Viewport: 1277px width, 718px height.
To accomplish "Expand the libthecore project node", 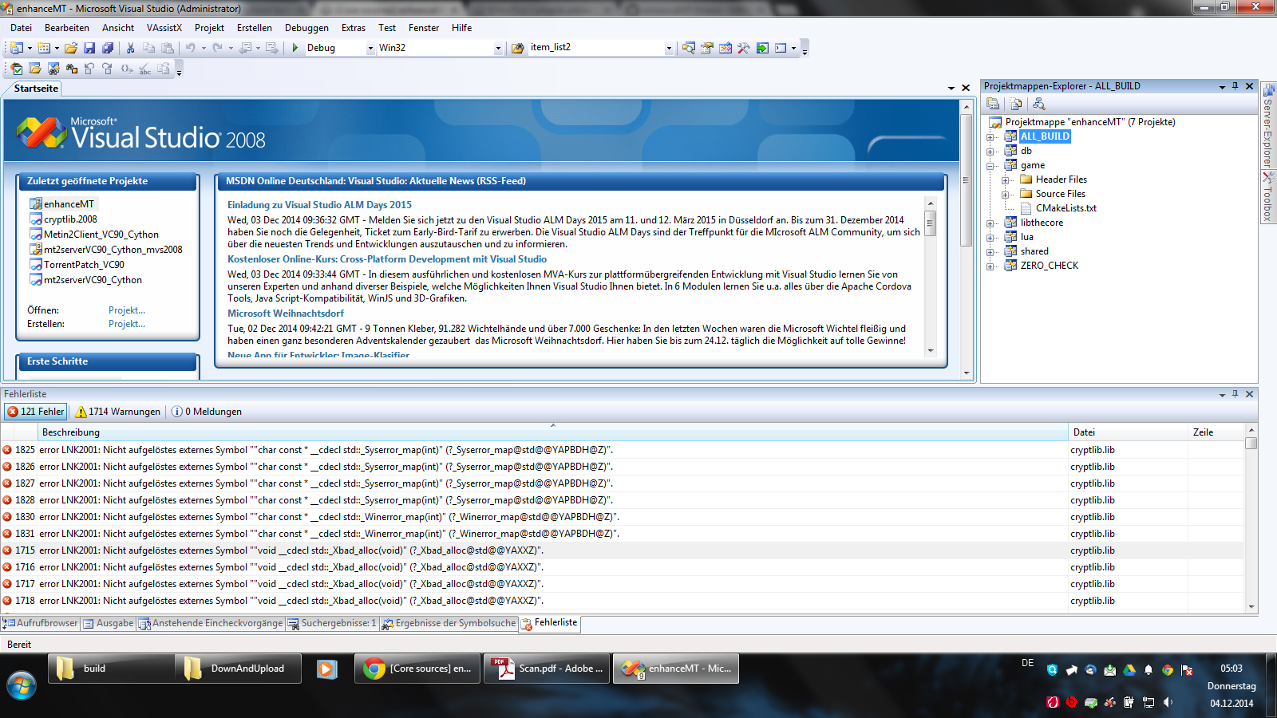I will coord(990,223).
